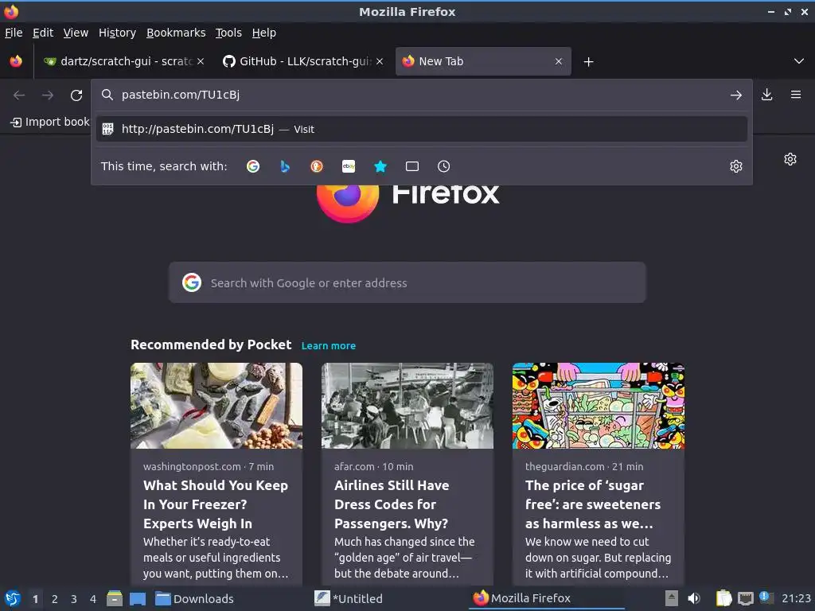The width and height of the screenshot is (815, 611).
Task: Open the Firefox hamburger application menu
Action: 796,95
